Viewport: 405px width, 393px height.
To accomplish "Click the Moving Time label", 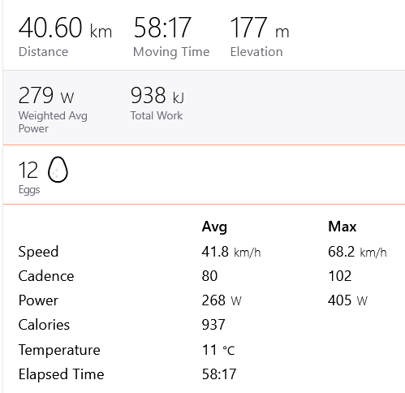I will [x=171, y=52].
